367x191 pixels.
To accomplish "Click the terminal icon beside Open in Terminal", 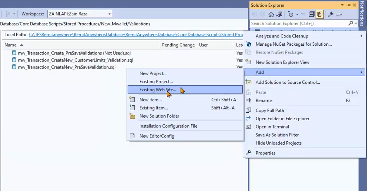I will (x=248, y=127).
